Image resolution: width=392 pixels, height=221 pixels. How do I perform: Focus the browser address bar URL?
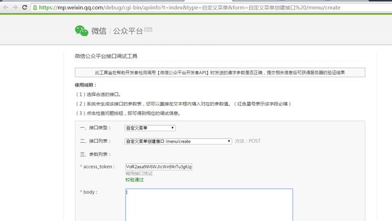pyautogui.click(x=189, y=7)
